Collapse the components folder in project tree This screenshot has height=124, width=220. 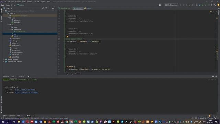click(x=10, y=29)
